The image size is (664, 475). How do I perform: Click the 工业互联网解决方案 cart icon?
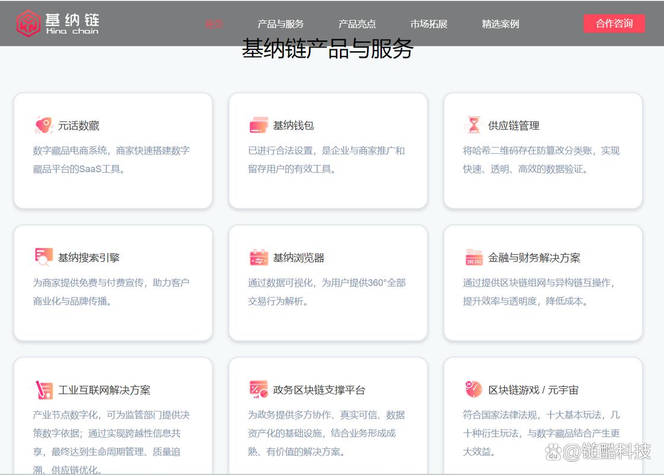(44, 390)
